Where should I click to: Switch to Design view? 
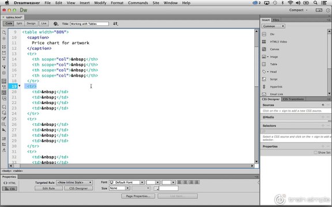click(31, 24)
